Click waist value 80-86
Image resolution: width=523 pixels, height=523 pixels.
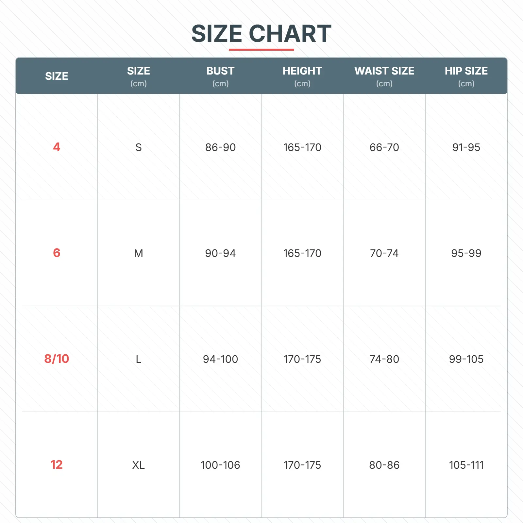[x=384, y=465]
